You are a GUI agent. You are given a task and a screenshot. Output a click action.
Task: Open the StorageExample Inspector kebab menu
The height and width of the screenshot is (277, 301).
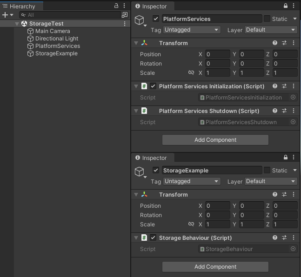click(x=294, y=157)
